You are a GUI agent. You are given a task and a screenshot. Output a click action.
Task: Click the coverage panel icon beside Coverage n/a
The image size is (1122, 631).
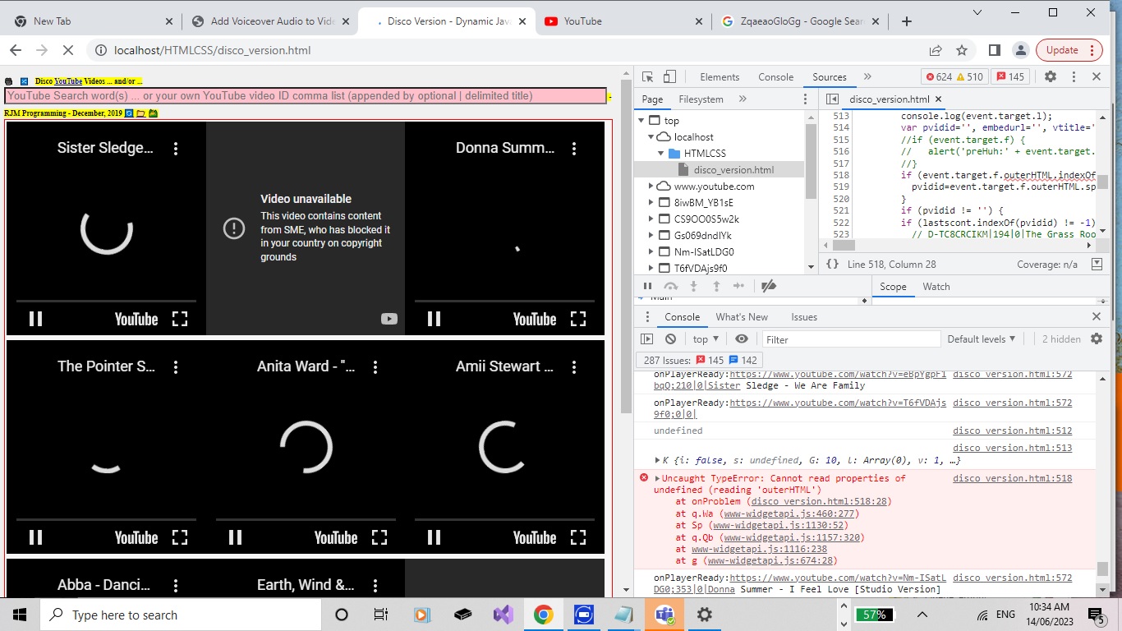[1097, 265]
